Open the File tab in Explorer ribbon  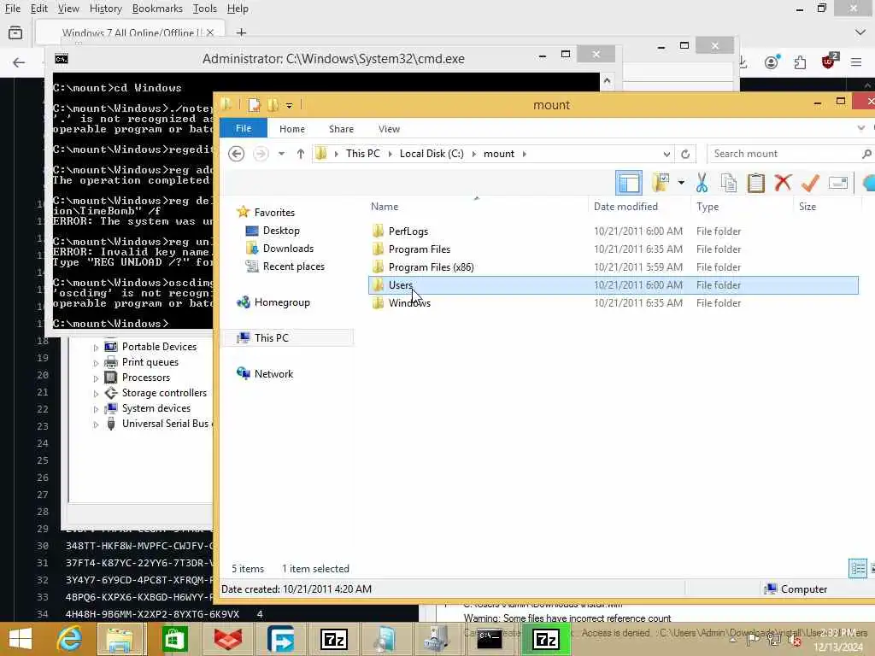tap(244, 128)
